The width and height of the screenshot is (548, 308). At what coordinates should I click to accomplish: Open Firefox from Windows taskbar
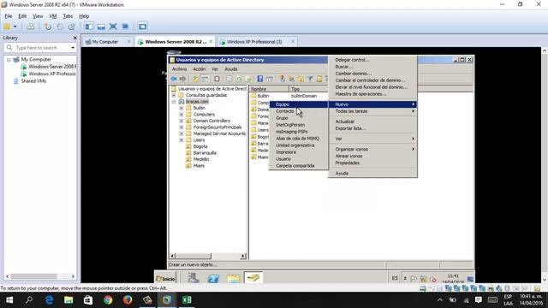pyautogui.click(x=128, y=300)
